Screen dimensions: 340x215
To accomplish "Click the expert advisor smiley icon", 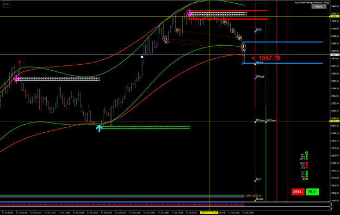I will (x=328, y=3).
